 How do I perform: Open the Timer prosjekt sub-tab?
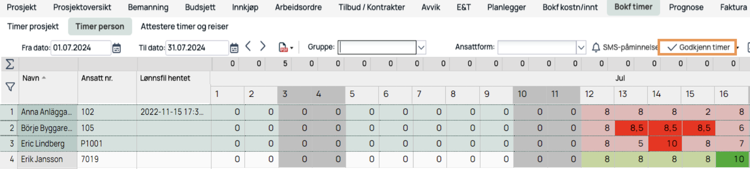tap(33, 27)
